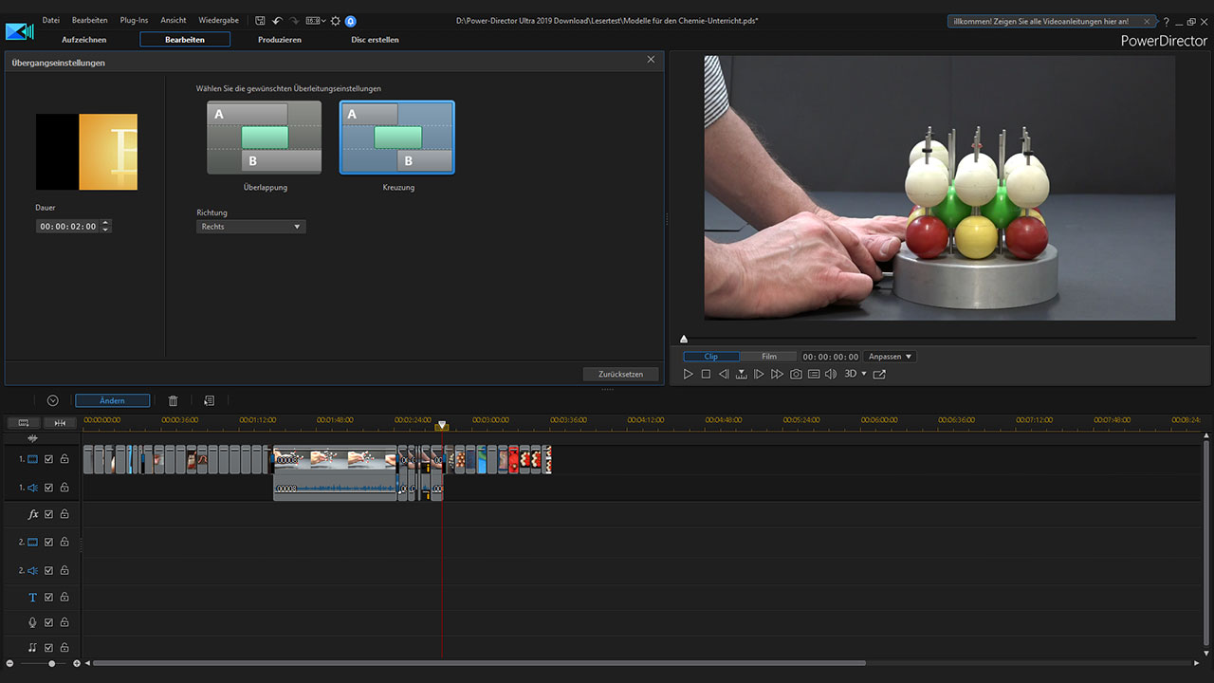Click the save project floppy disk icon

(260, 21)
